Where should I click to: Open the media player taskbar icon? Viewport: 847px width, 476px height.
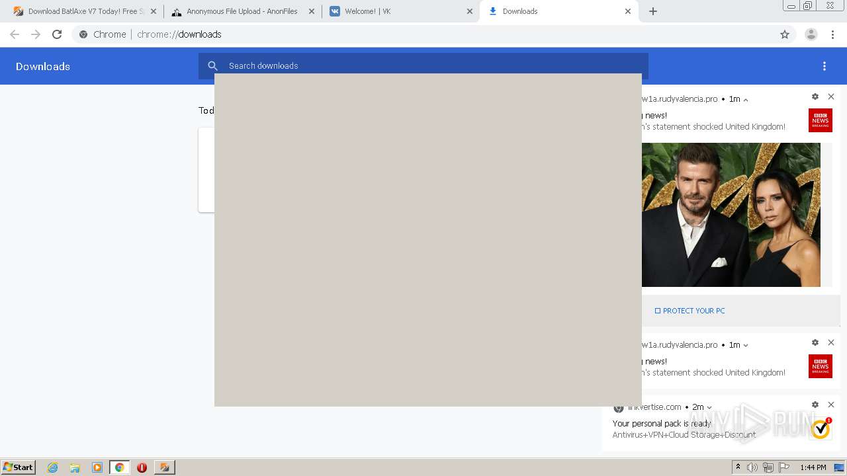pos(97,467)
